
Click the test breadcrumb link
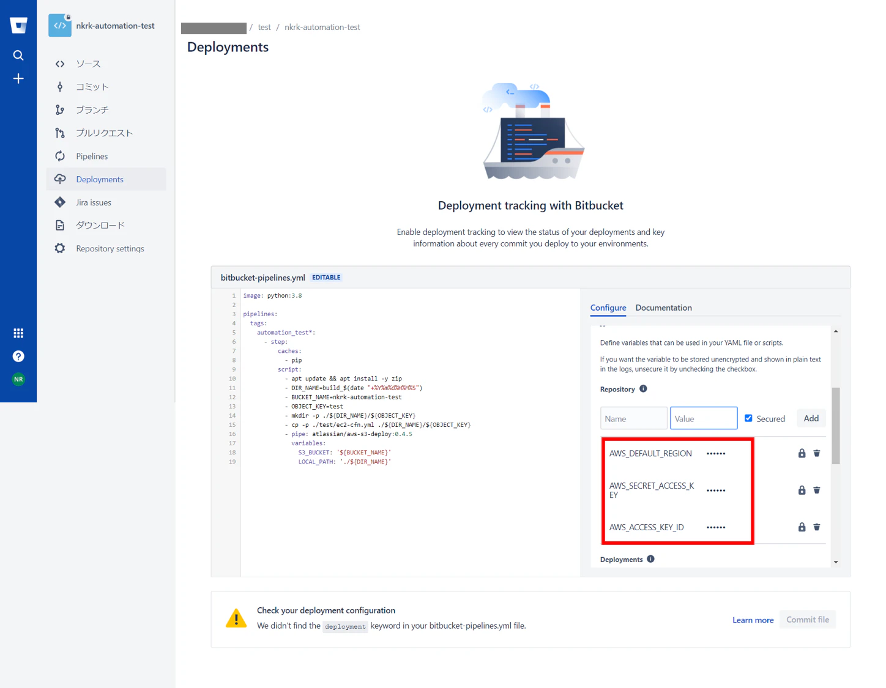(x=264, y=28)
